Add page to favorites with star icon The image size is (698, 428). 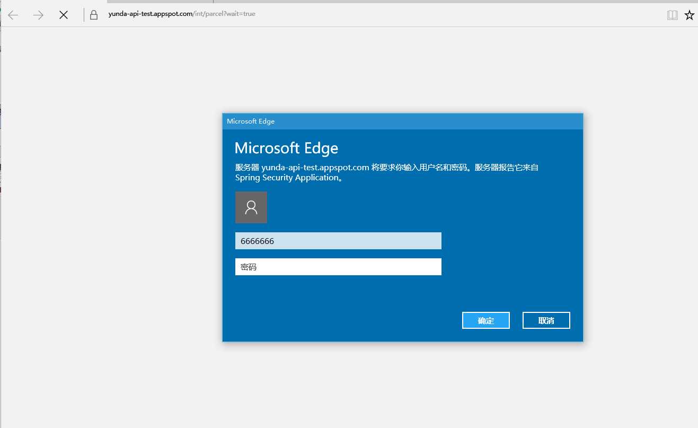[689, 15]
